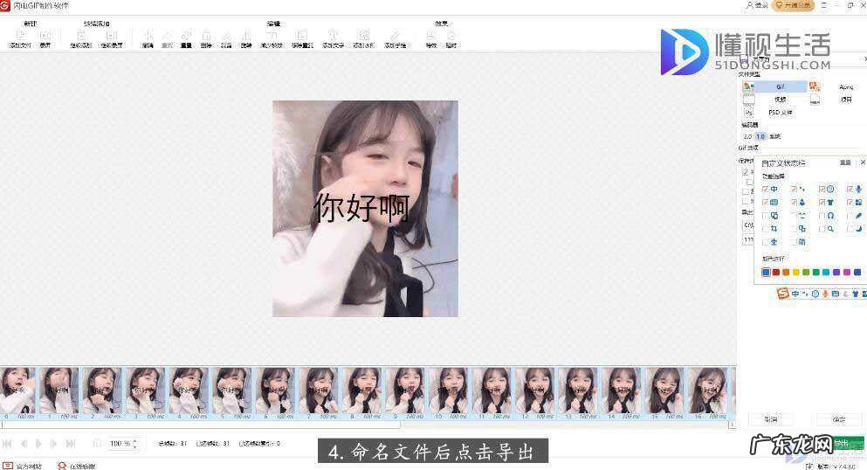Click the 登录 login button
867x470 pixels.
coord(757,5)
